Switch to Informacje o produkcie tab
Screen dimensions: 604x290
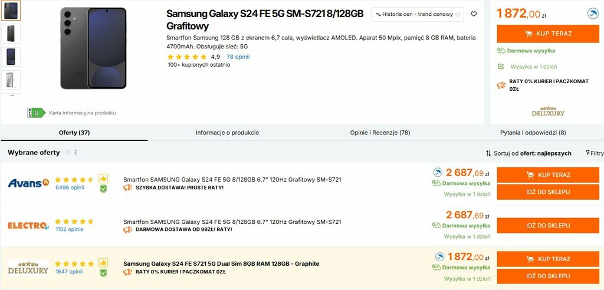point(227,133)
